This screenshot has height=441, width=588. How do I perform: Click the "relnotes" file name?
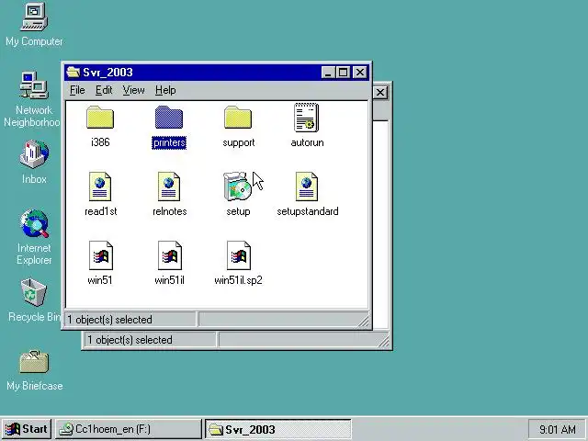169,211
